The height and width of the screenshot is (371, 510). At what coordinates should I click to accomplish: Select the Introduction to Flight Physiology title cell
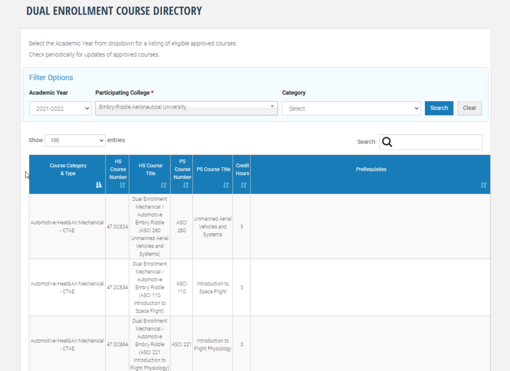point(213,345)
